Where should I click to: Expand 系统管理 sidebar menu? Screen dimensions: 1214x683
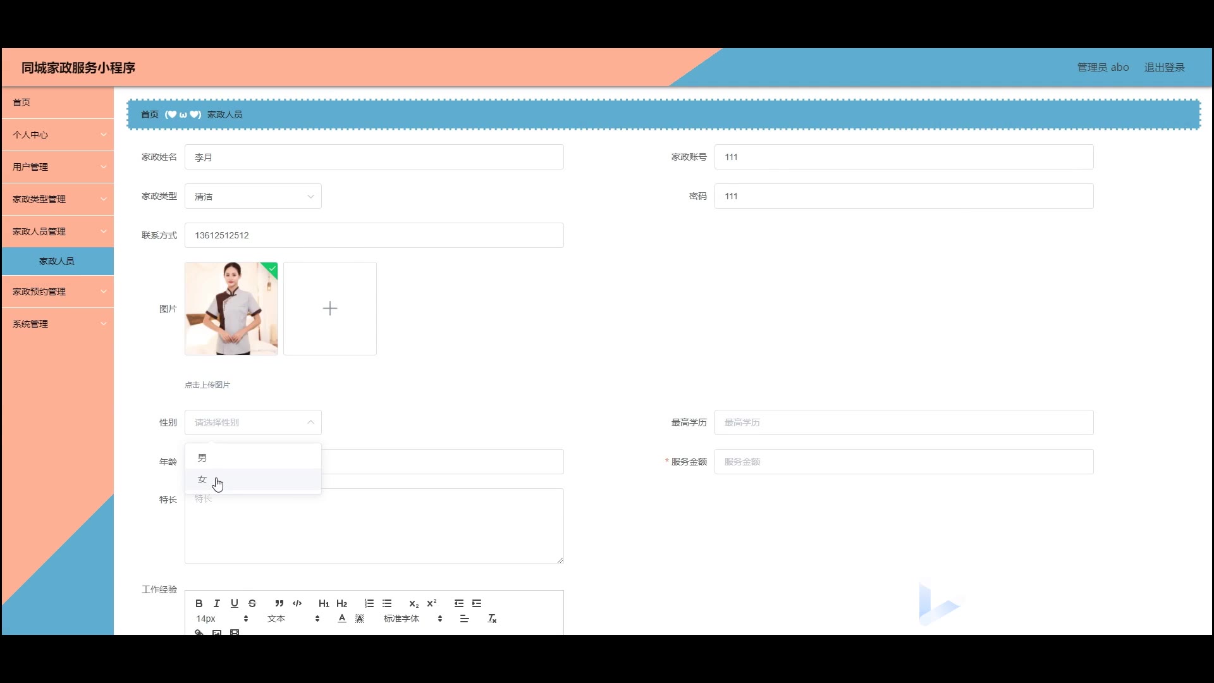coord(58,324)
